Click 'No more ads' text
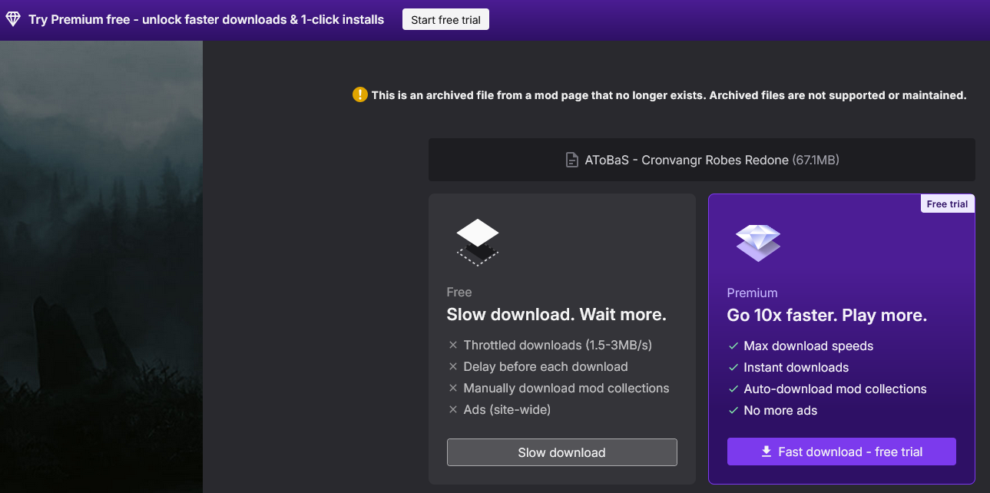The height and width of the screenshot is (493, 990). [780, 411]
